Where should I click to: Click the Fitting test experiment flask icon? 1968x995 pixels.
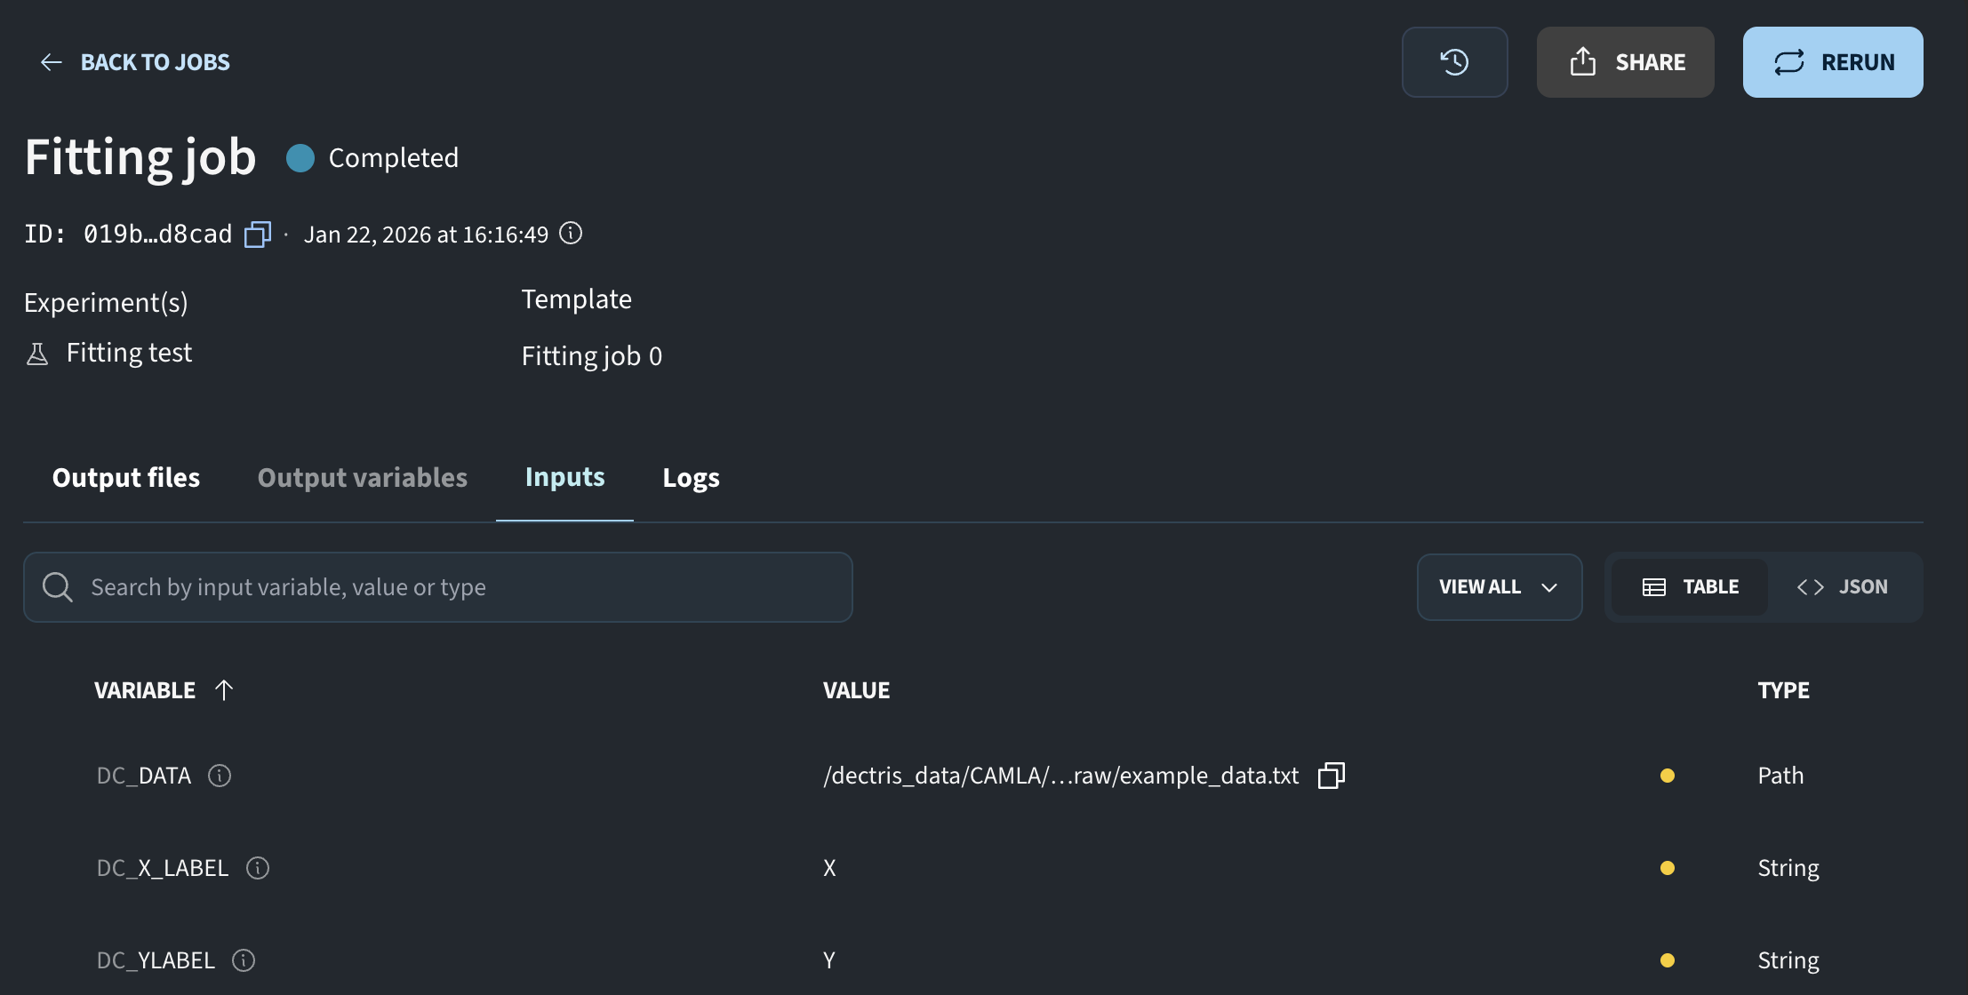click(37, 354)
